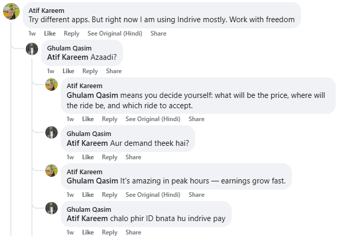Click the bold Ghulam Qasim mention in peak hours reply

[92, 181]
